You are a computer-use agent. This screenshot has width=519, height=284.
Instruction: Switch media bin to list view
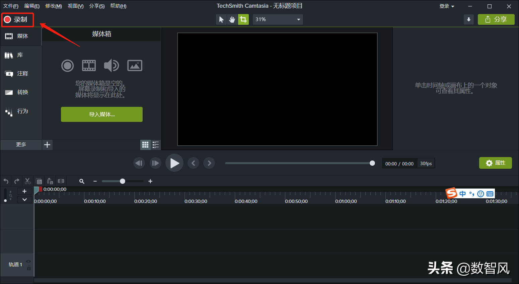click(156, 145)
